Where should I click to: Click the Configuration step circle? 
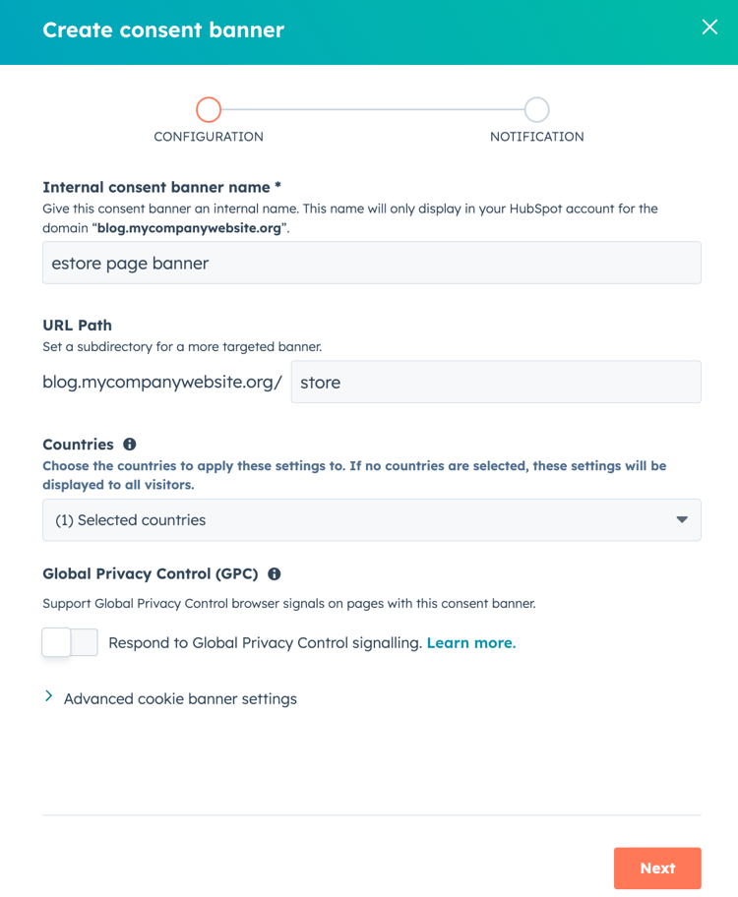pos(208,109)
